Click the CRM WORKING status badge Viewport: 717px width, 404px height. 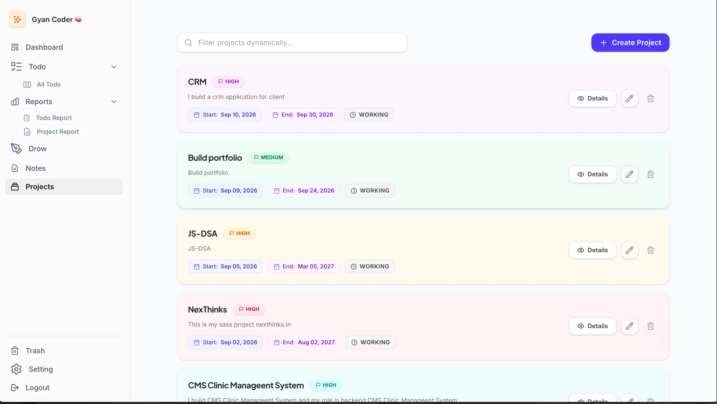(x=369, y=115)
